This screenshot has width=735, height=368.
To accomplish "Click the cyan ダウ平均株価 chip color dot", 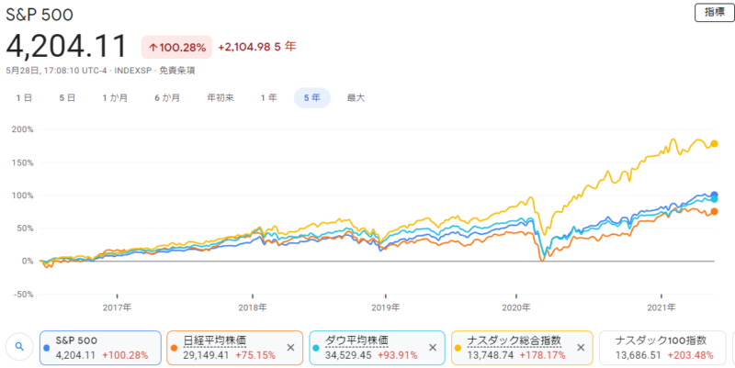I will [316, 348].
